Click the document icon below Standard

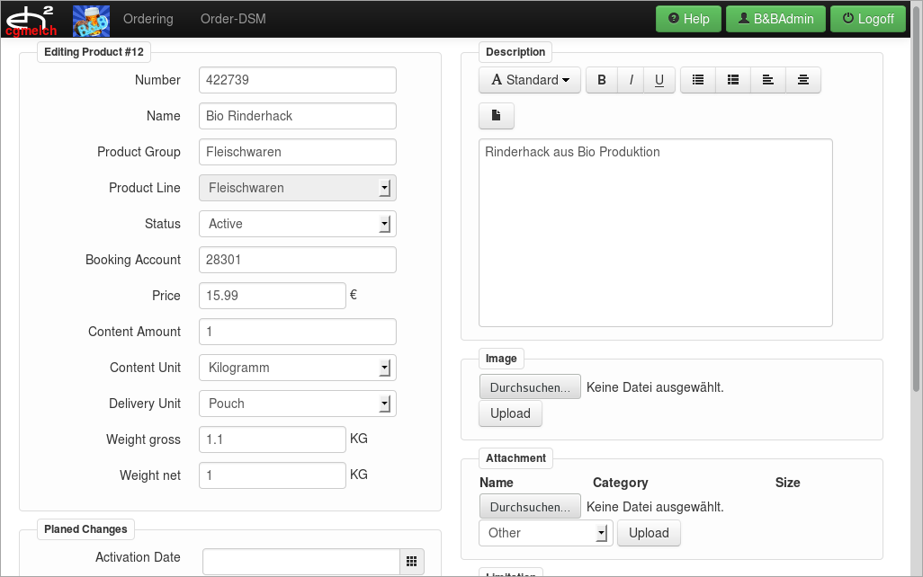(x=496, y=116)
